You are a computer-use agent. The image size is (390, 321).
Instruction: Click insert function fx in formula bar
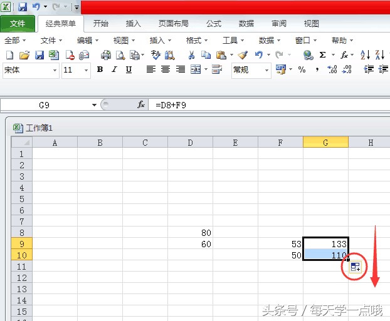[x=141, y=104]
